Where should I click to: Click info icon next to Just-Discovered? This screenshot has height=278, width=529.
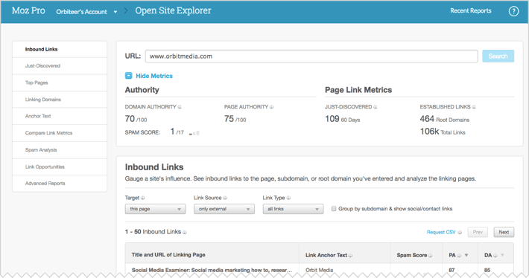tap(376, 107)
